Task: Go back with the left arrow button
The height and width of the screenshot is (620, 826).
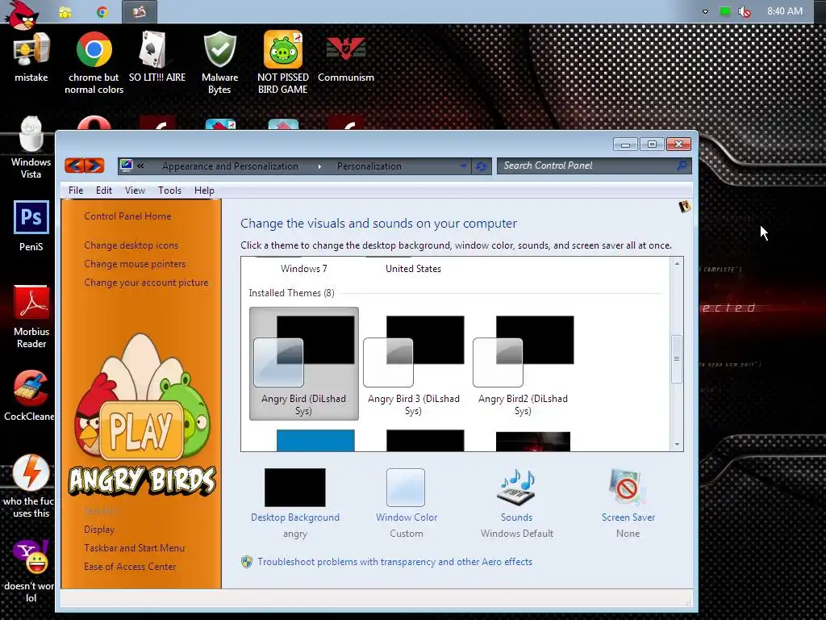Action: click(x=74, y=165)
